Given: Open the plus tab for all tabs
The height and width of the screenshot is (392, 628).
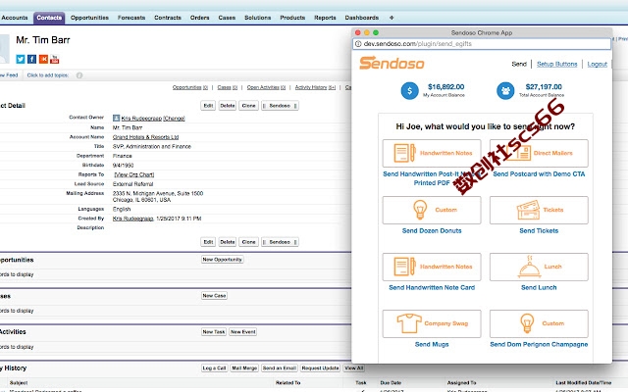Looking at the screenshot, I should tap(392, 18).
